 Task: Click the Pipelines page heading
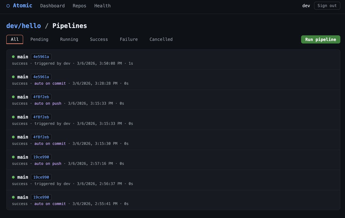70,26
